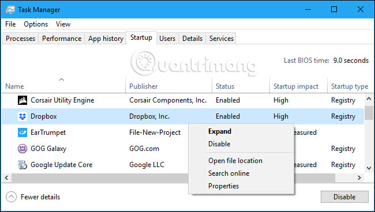Sort by the Startup type column header
Viewport: 375px width, 212px height.
350,86
